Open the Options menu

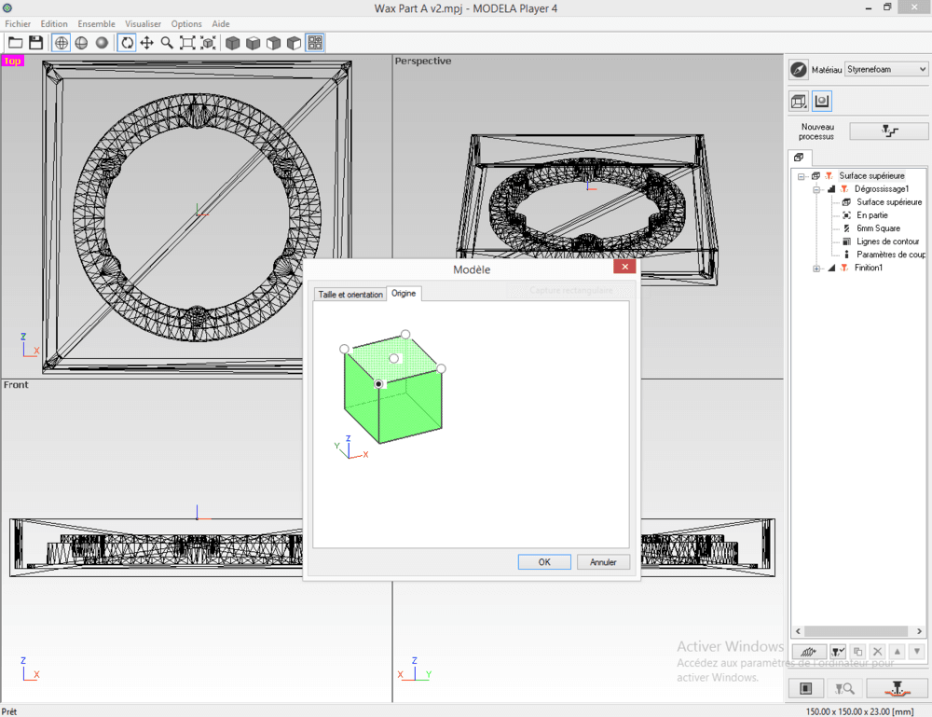pyautogui.click(x=186, y=24)
